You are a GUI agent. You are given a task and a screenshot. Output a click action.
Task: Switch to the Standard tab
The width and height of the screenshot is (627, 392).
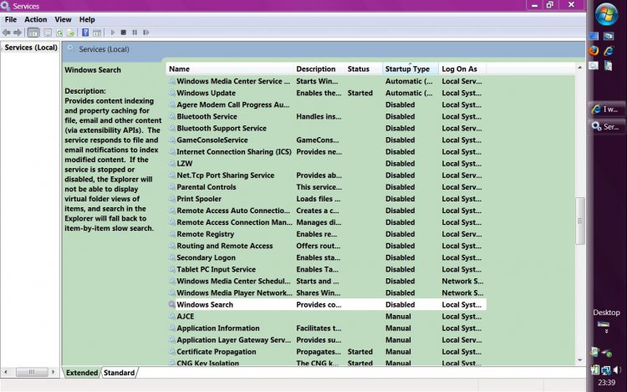click(x=120, y=373)
